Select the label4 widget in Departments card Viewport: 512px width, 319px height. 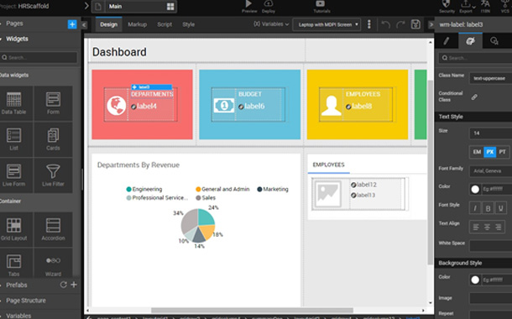click(144, 106)
